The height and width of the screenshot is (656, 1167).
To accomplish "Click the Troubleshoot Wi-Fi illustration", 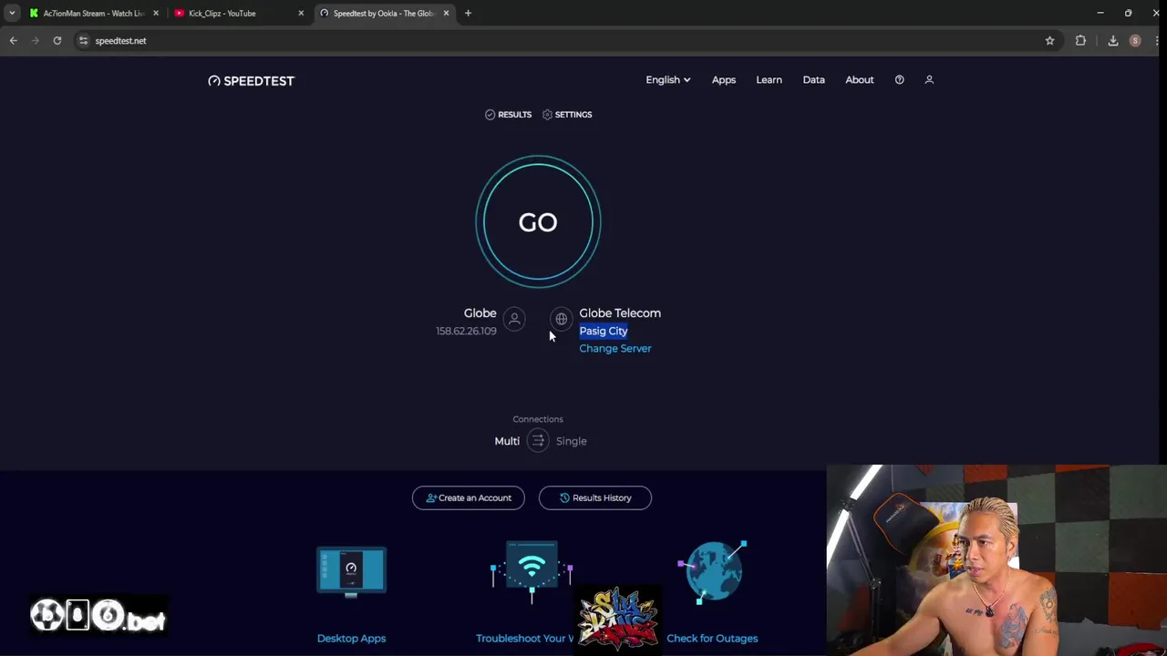I will click(532, 571).
